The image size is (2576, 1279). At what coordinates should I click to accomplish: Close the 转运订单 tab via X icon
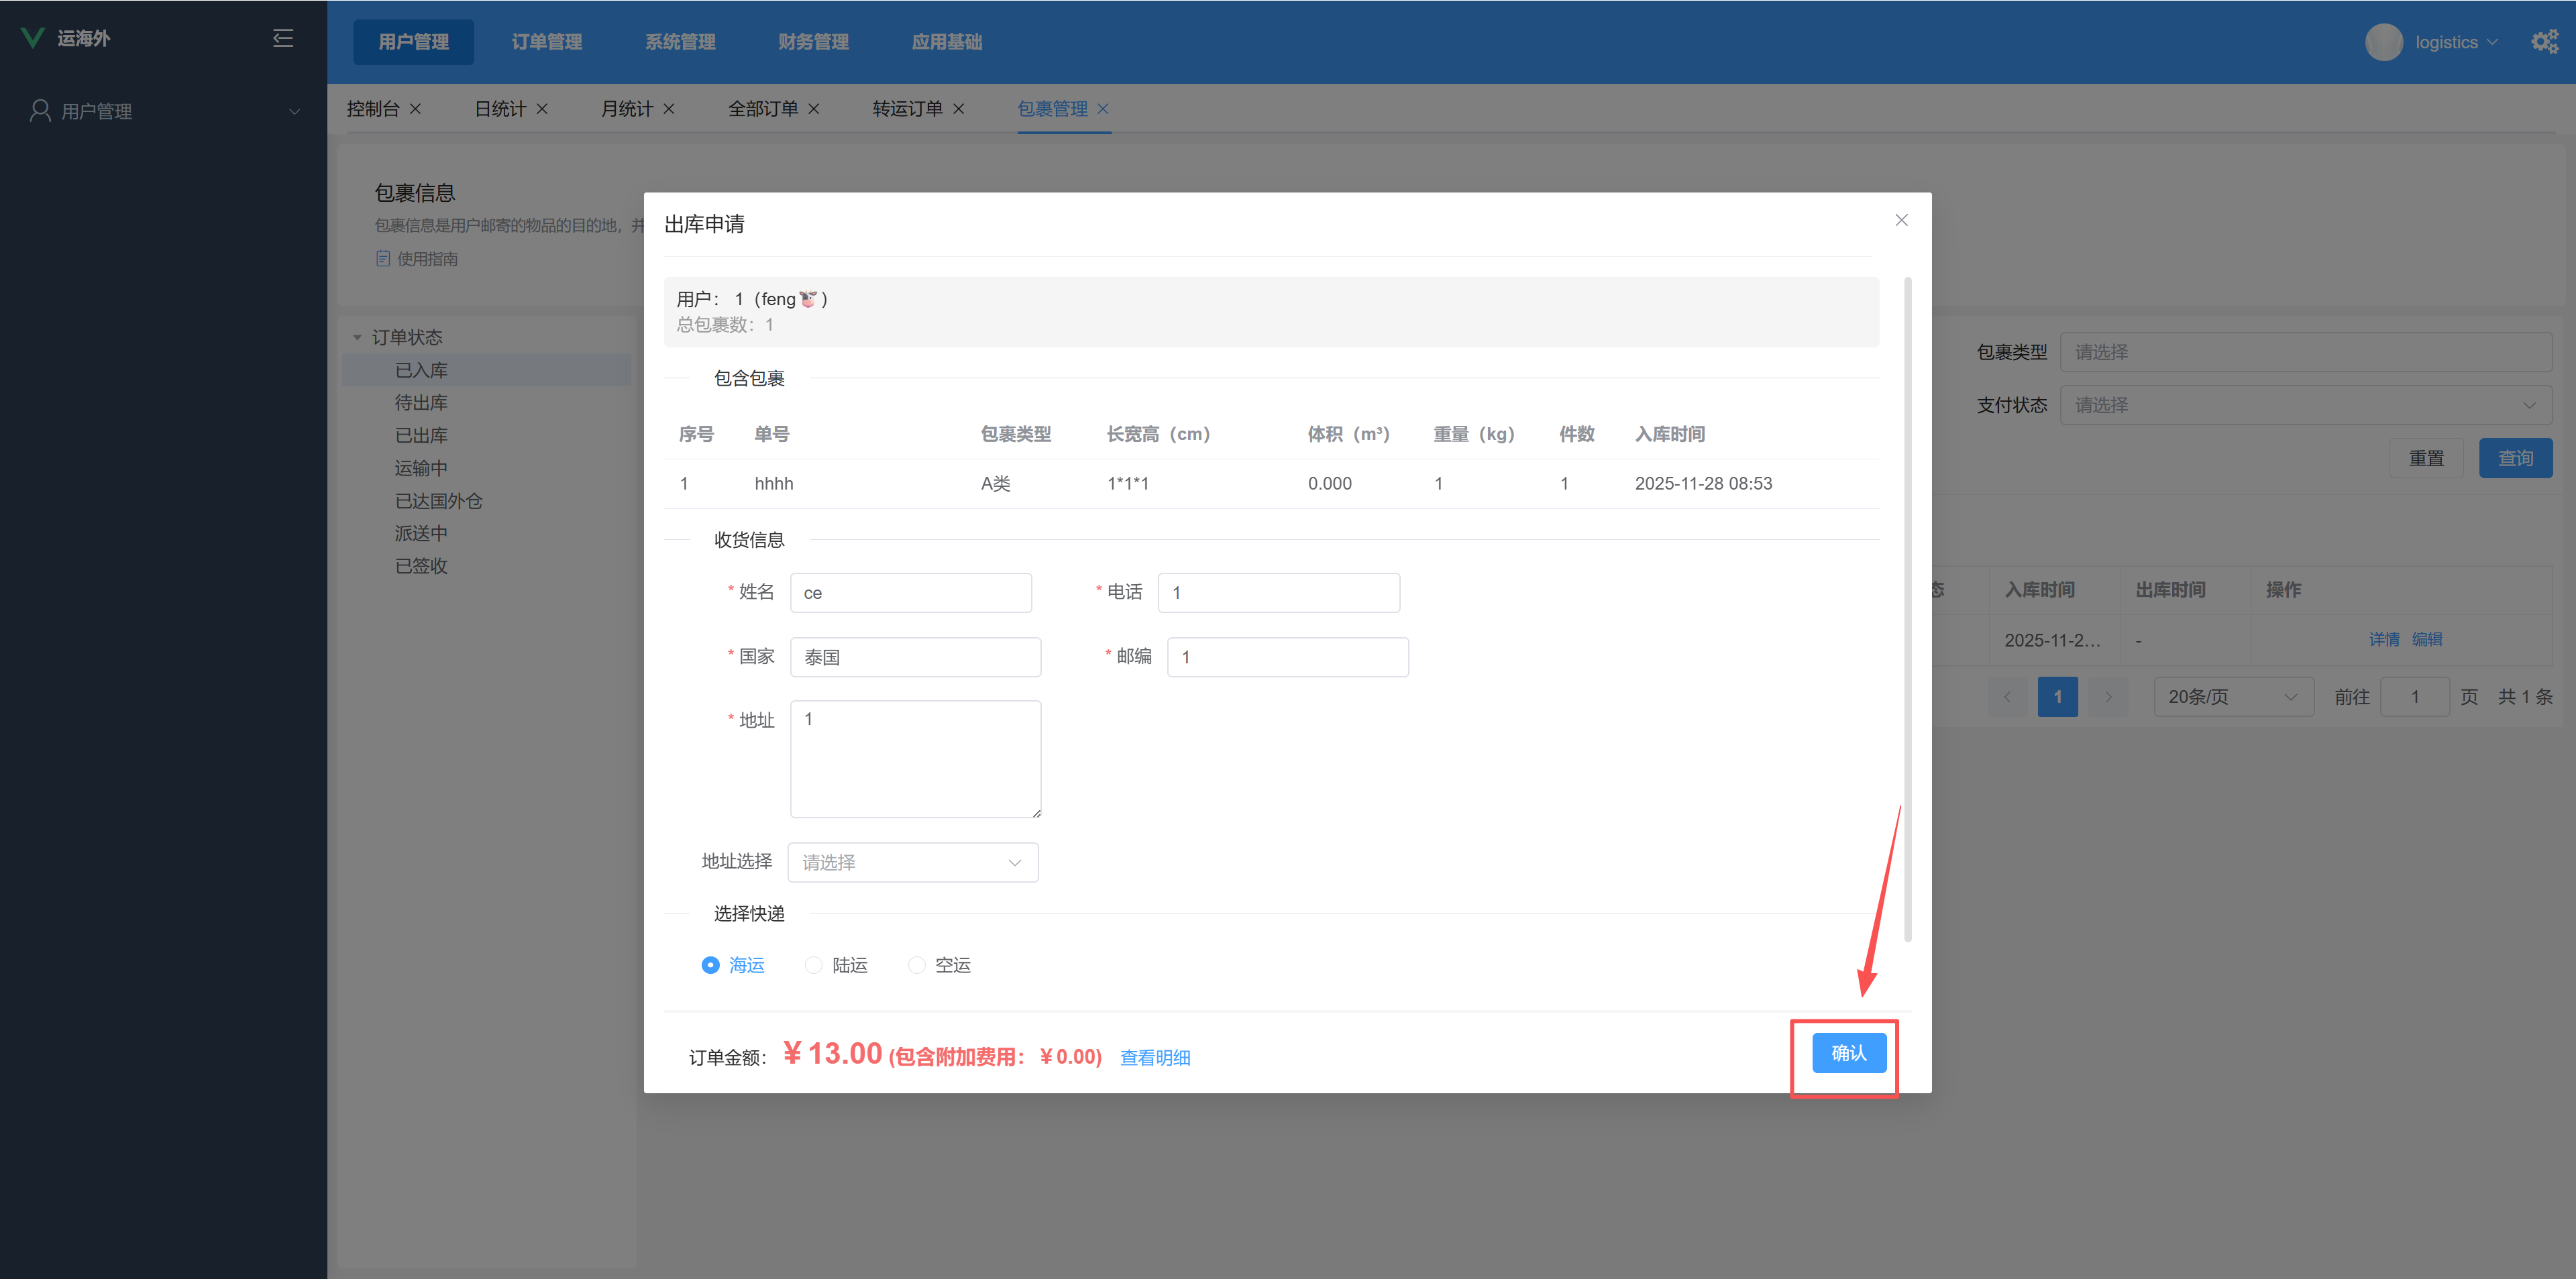pyautogui.click(x=959, y=109)
